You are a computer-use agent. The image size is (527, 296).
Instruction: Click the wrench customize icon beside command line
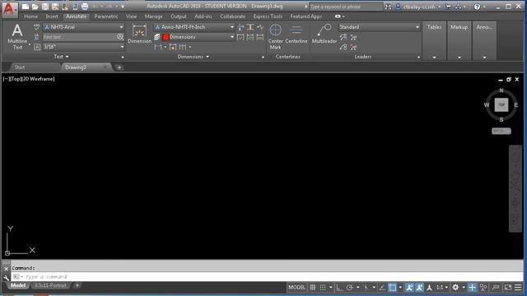point(6,278)
